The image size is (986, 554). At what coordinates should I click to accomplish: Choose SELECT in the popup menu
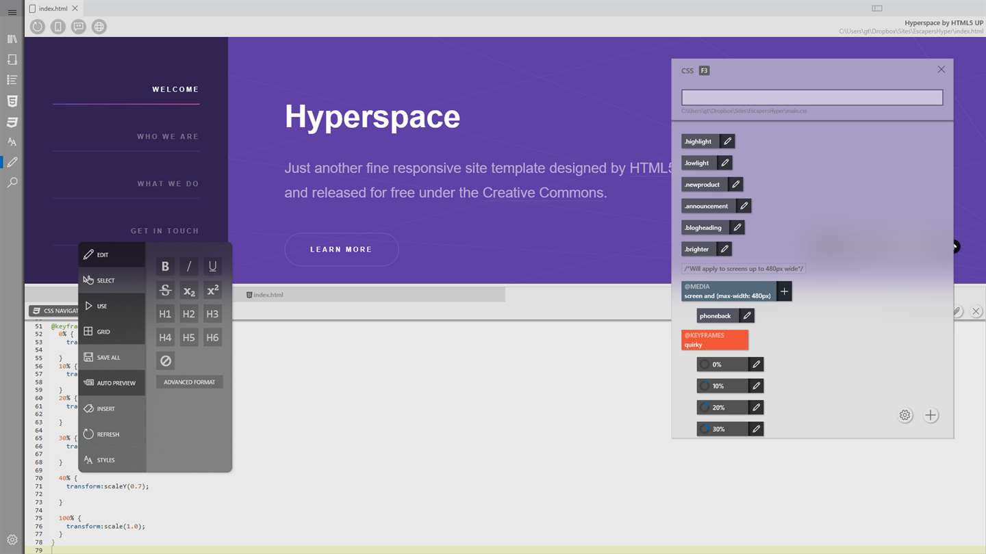[x=112, y=280]
